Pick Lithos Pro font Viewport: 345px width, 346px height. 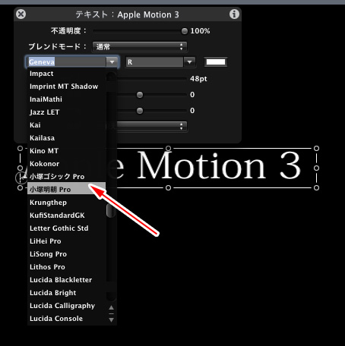[x=67, y=267]
